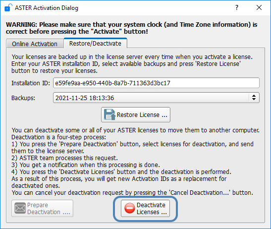The image size is (271, 229).
Task: Click the envelope icon on Prepare Deactivation
Action: [x=20, y=208]
